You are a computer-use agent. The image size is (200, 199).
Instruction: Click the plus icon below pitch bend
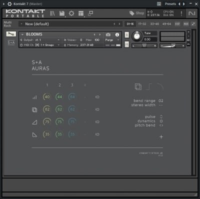pos(161,137)
